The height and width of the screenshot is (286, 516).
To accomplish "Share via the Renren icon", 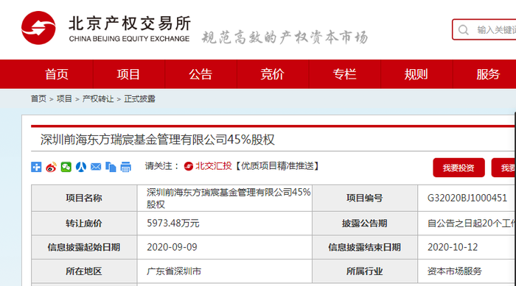I will (81, 167).
